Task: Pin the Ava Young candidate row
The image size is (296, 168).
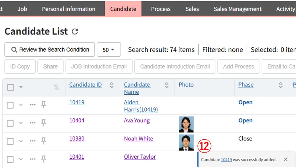Action: coord(44,123)
